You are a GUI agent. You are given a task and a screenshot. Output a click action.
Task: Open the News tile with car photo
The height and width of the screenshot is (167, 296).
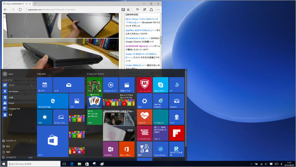pos(119,125)
